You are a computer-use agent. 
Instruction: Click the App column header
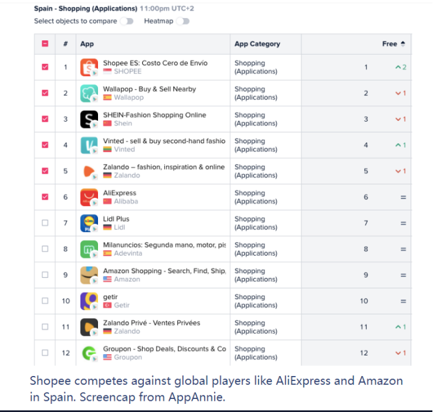(x=87, y=44)
